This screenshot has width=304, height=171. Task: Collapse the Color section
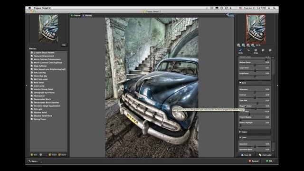pos(240,137)
